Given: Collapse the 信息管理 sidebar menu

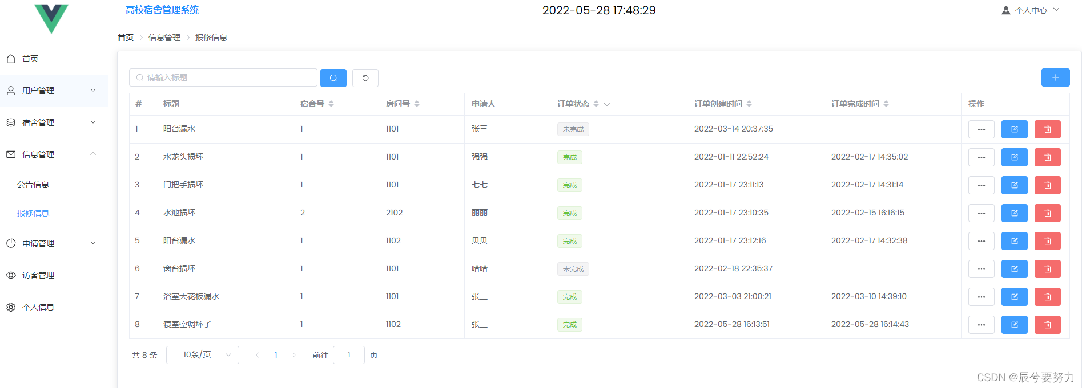Looking at the screenshot, I should 54,154.
